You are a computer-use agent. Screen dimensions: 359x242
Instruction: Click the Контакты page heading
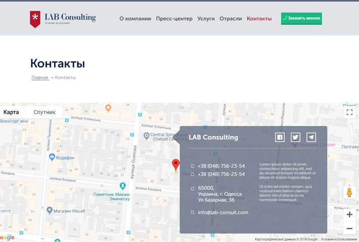click(58, 64)
